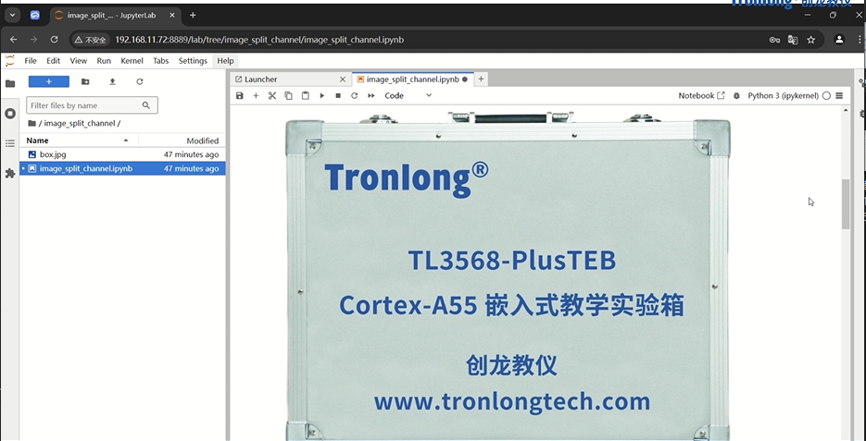The image size is (866, 441).
Task: Add a new launcher tab in work area
Action: click(x=481, y=80)
